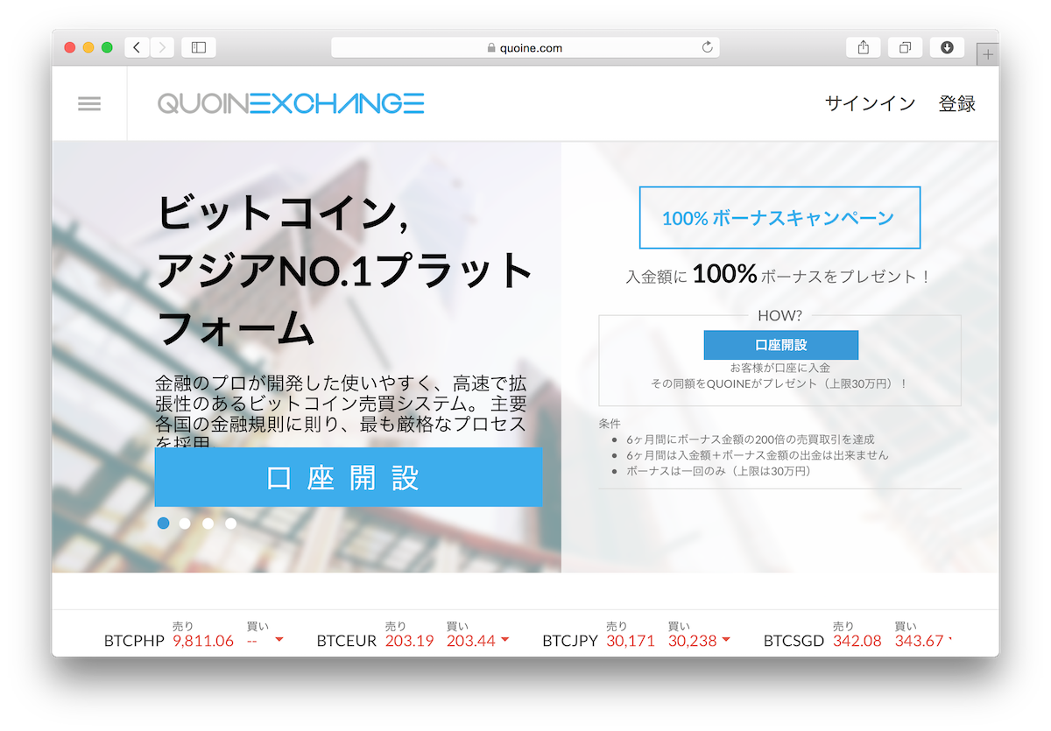This screenshot has width=1051, height=731.
Task: Open the Safari share menu
Action: [x=863, y=47]
